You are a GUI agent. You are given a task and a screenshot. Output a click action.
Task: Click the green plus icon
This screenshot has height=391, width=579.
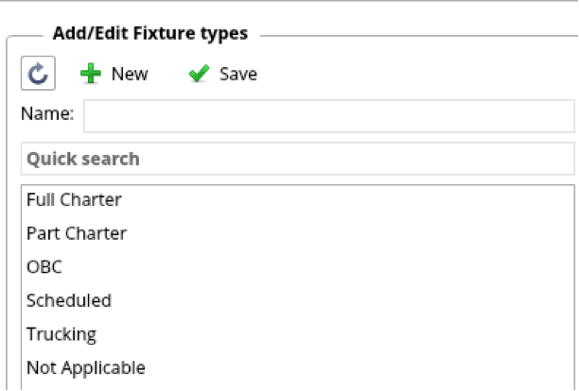click(91, 74)
